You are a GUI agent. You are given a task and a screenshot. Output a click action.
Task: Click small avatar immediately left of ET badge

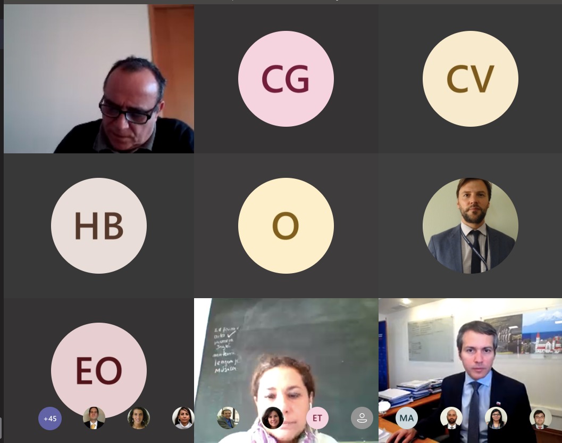coord(272,418)
